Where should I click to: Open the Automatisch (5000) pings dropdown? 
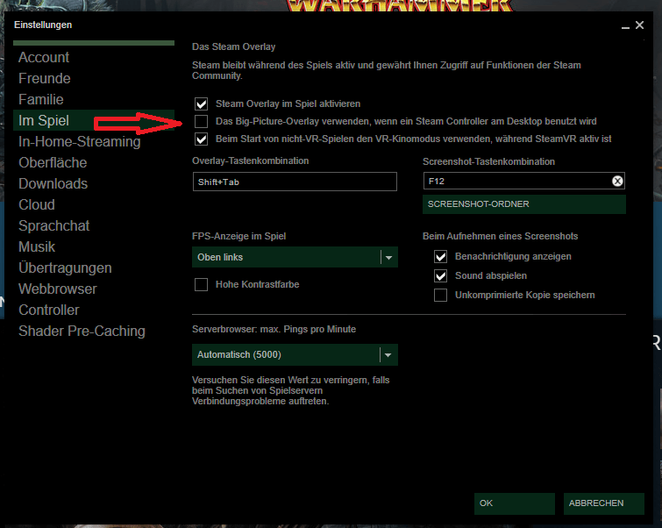[x=295, y=355]
